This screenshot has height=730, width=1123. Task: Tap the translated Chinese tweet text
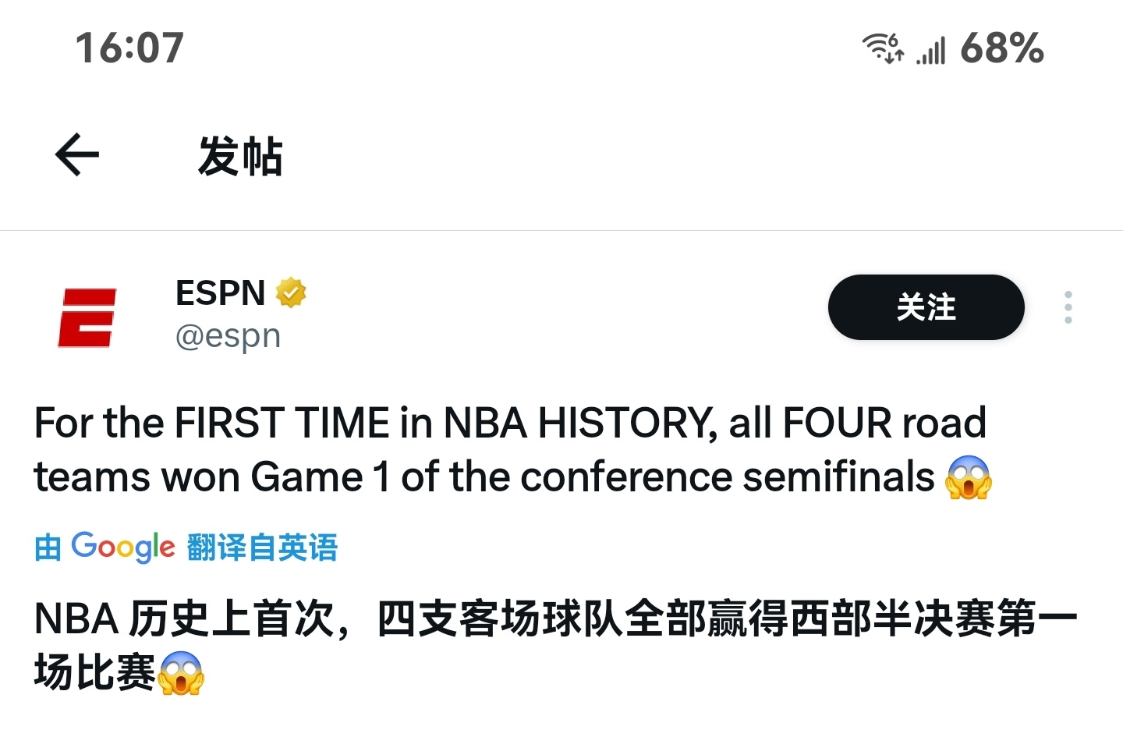(x=555, y=645)
